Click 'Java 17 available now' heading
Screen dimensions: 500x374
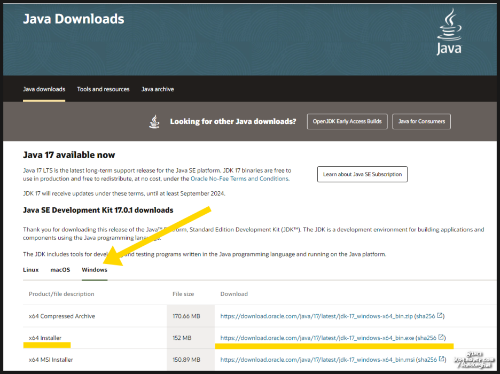coord(69,155)
